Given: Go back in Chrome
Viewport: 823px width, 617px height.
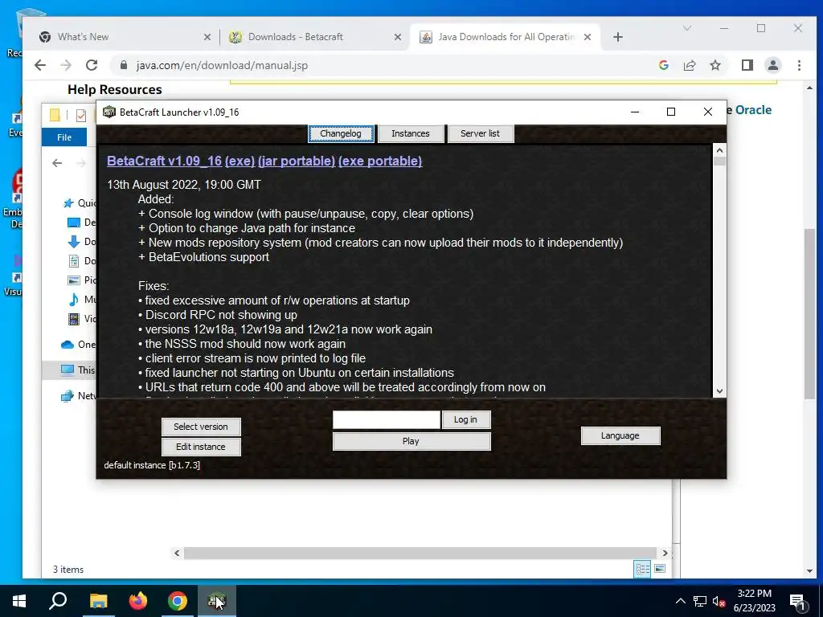Looking at the screenshot, I should (x=40, y=65).
